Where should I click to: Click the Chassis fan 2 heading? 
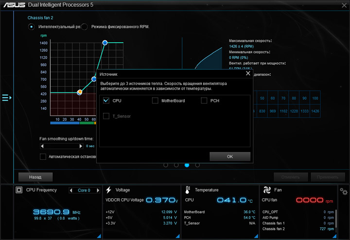40,18
